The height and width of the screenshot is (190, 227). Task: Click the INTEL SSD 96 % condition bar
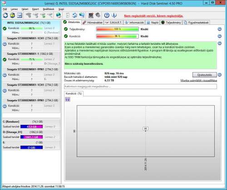click(x=31, y=28)
